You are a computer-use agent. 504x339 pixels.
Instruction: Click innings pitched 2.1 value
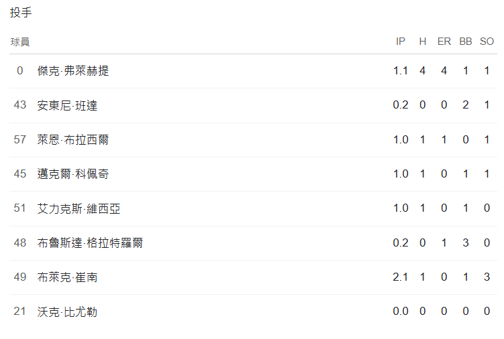click(x=401, y=277)
